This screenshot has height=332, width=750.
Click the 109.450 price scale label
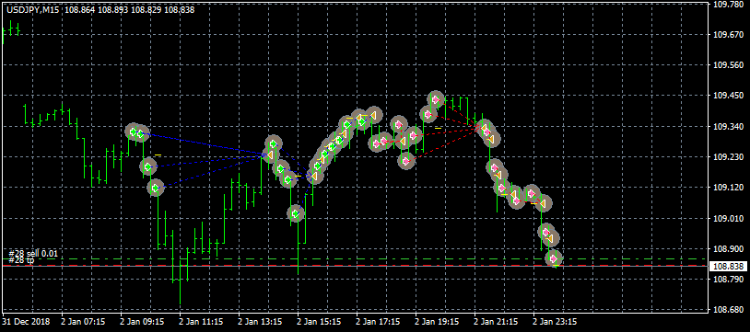pyautogui.click(x=728, y=96)
